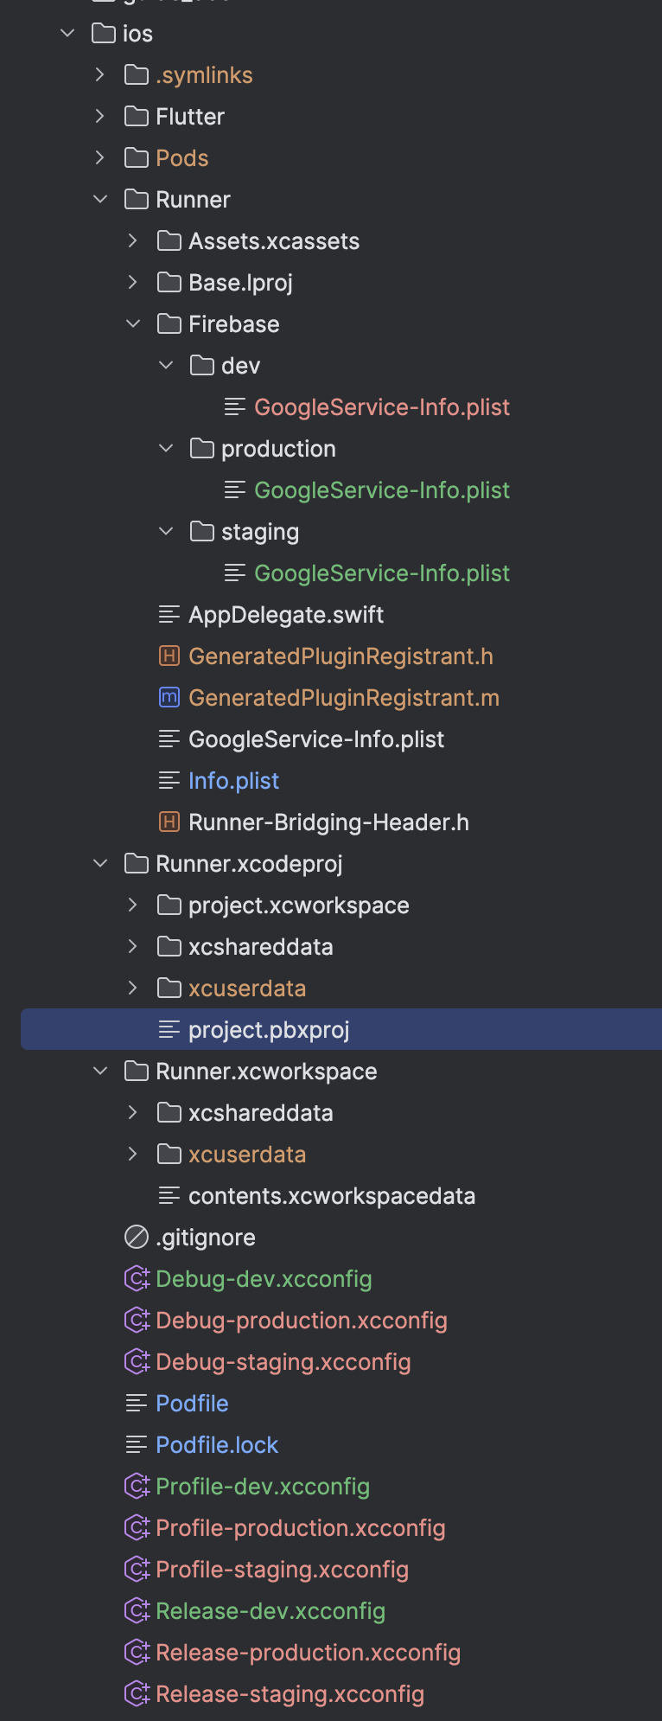Click the Release-production.xcconfig config icon
This screenshot has height=1721, width=662.
pos(137,1653)
